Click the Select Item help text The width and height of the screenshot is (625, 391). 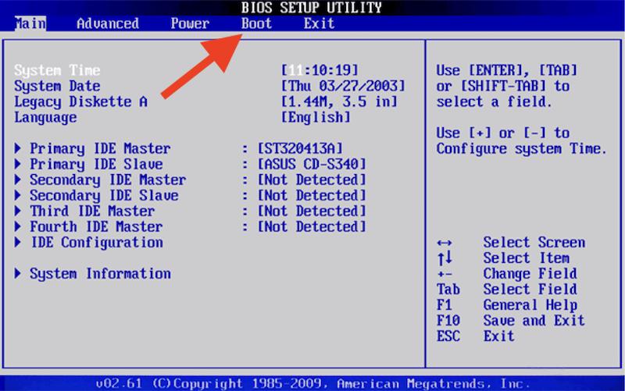pyautogui.click(x=526, y=258)
